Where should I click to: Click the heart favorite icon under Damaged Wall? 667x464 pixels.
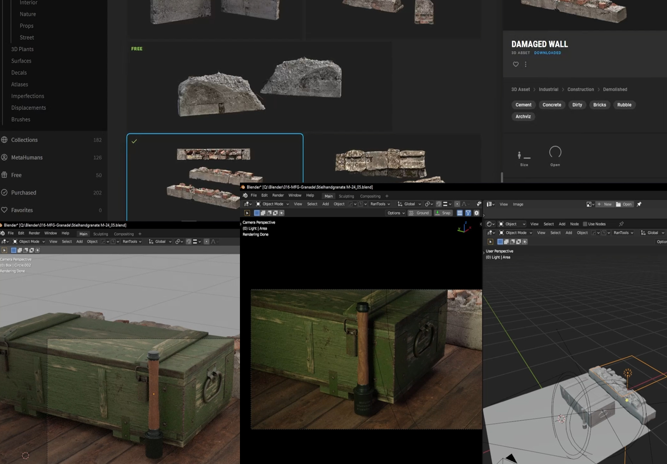[516, 64]
